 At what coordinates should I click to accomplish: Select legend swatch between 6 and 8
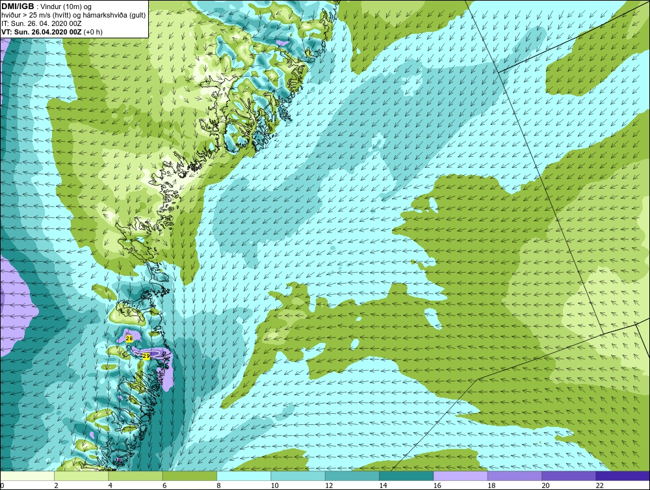189,476
